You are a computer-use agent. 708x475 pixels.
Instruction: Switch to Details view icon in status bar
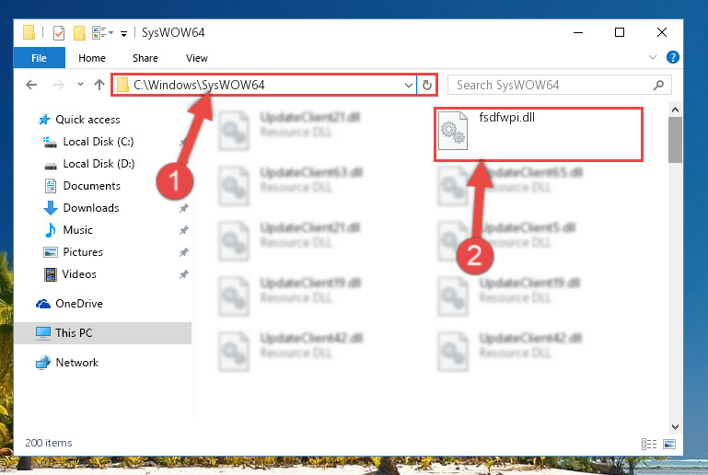tap(649, 445)
